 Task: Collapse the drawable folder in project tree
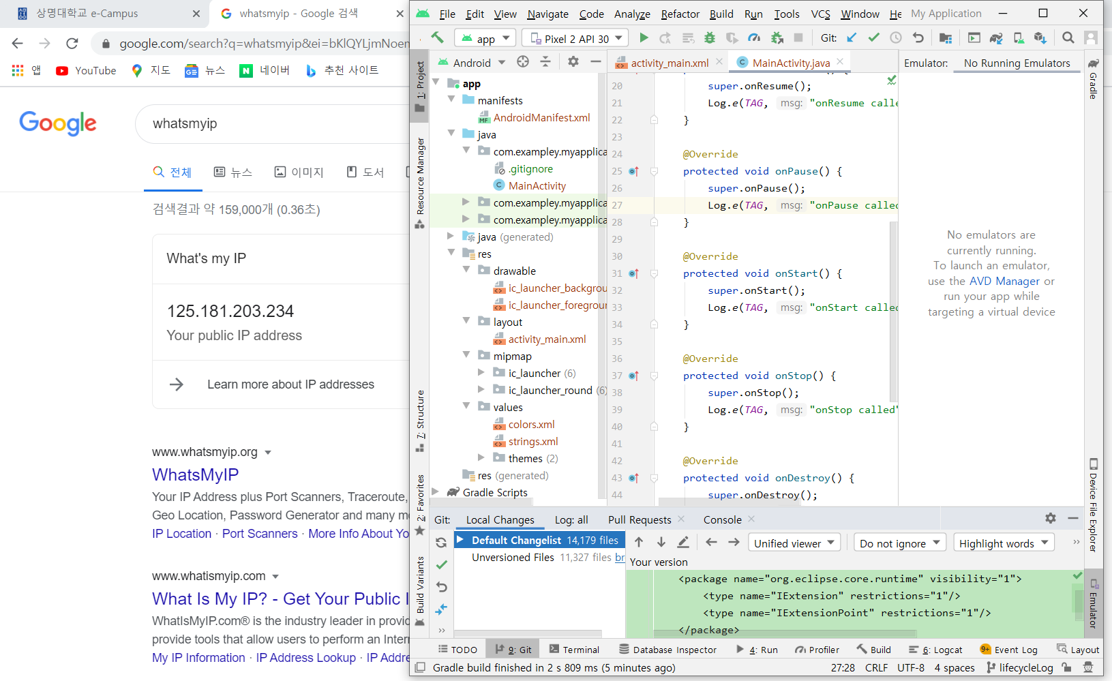[467, 271]
